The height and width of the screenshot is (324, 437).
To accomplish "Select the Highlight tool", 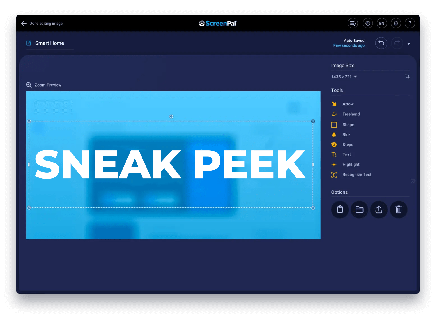I will click(351, 165).
